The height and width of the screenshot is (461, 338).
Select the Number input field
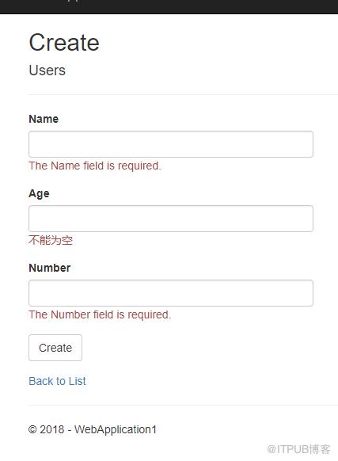(171, 293)
